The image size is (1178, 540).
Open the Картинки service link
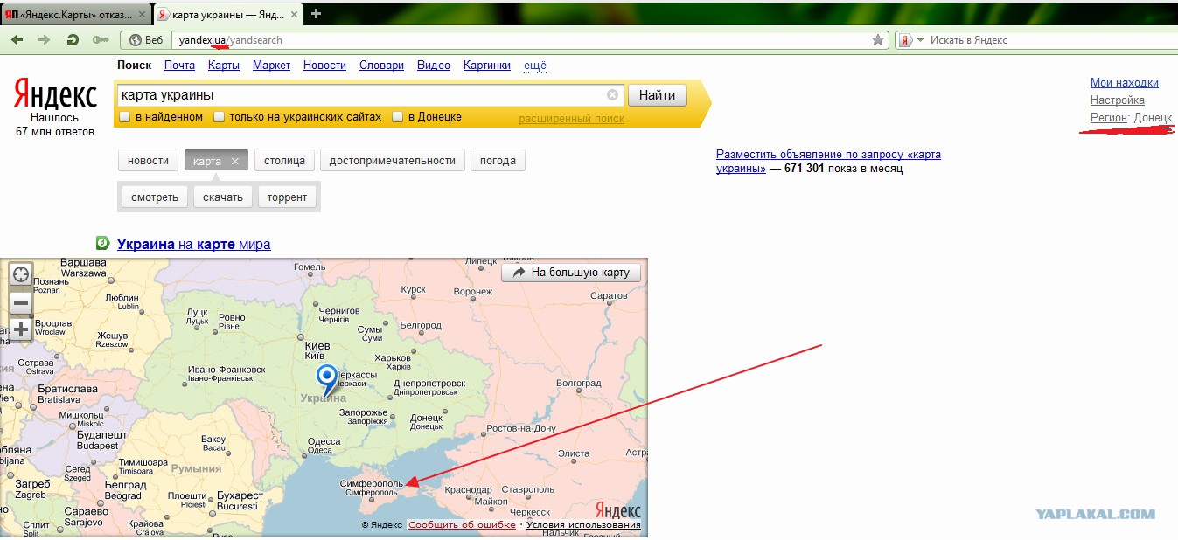pyautogui.click(x=487, y=66)
